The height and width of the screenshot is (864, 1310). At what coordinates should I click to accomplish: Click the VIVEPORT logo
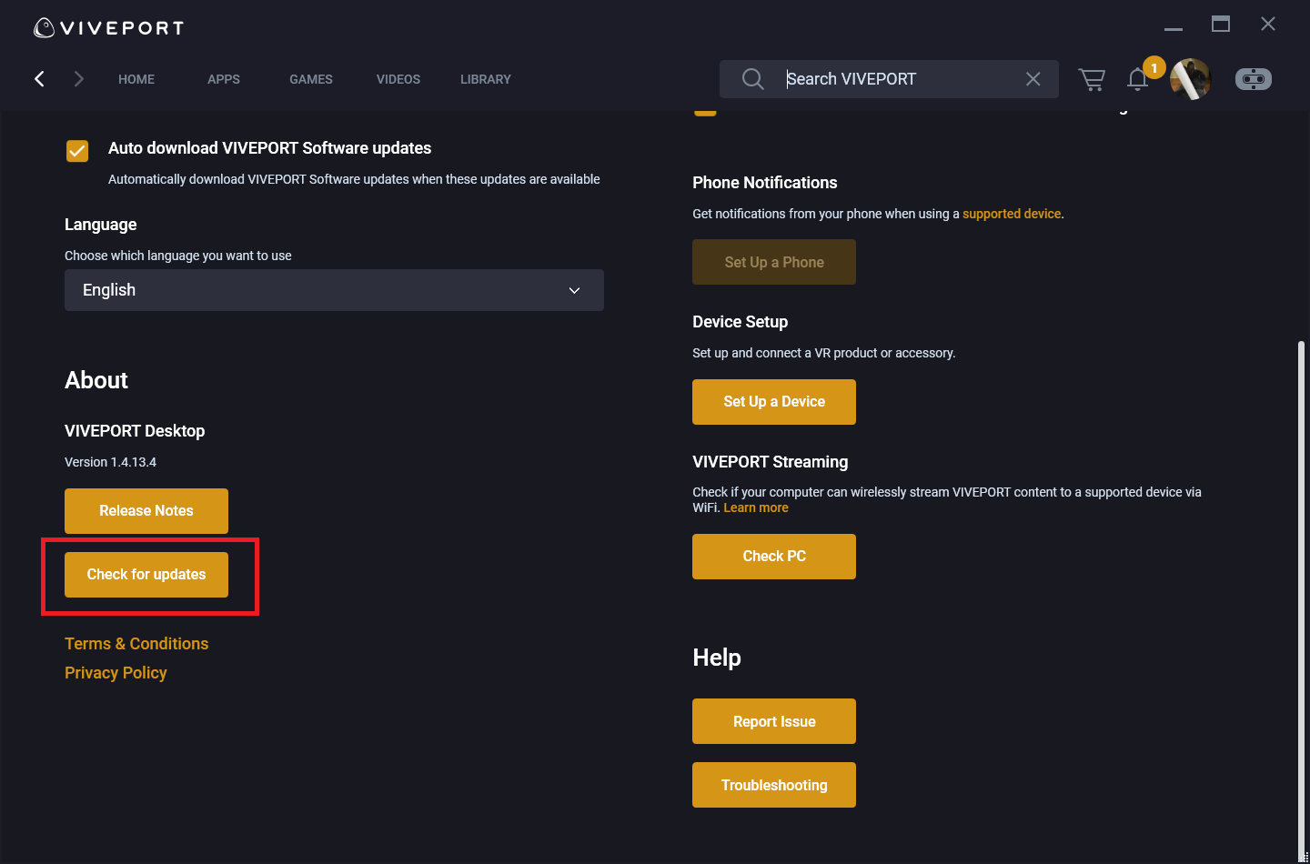point(108,28)
